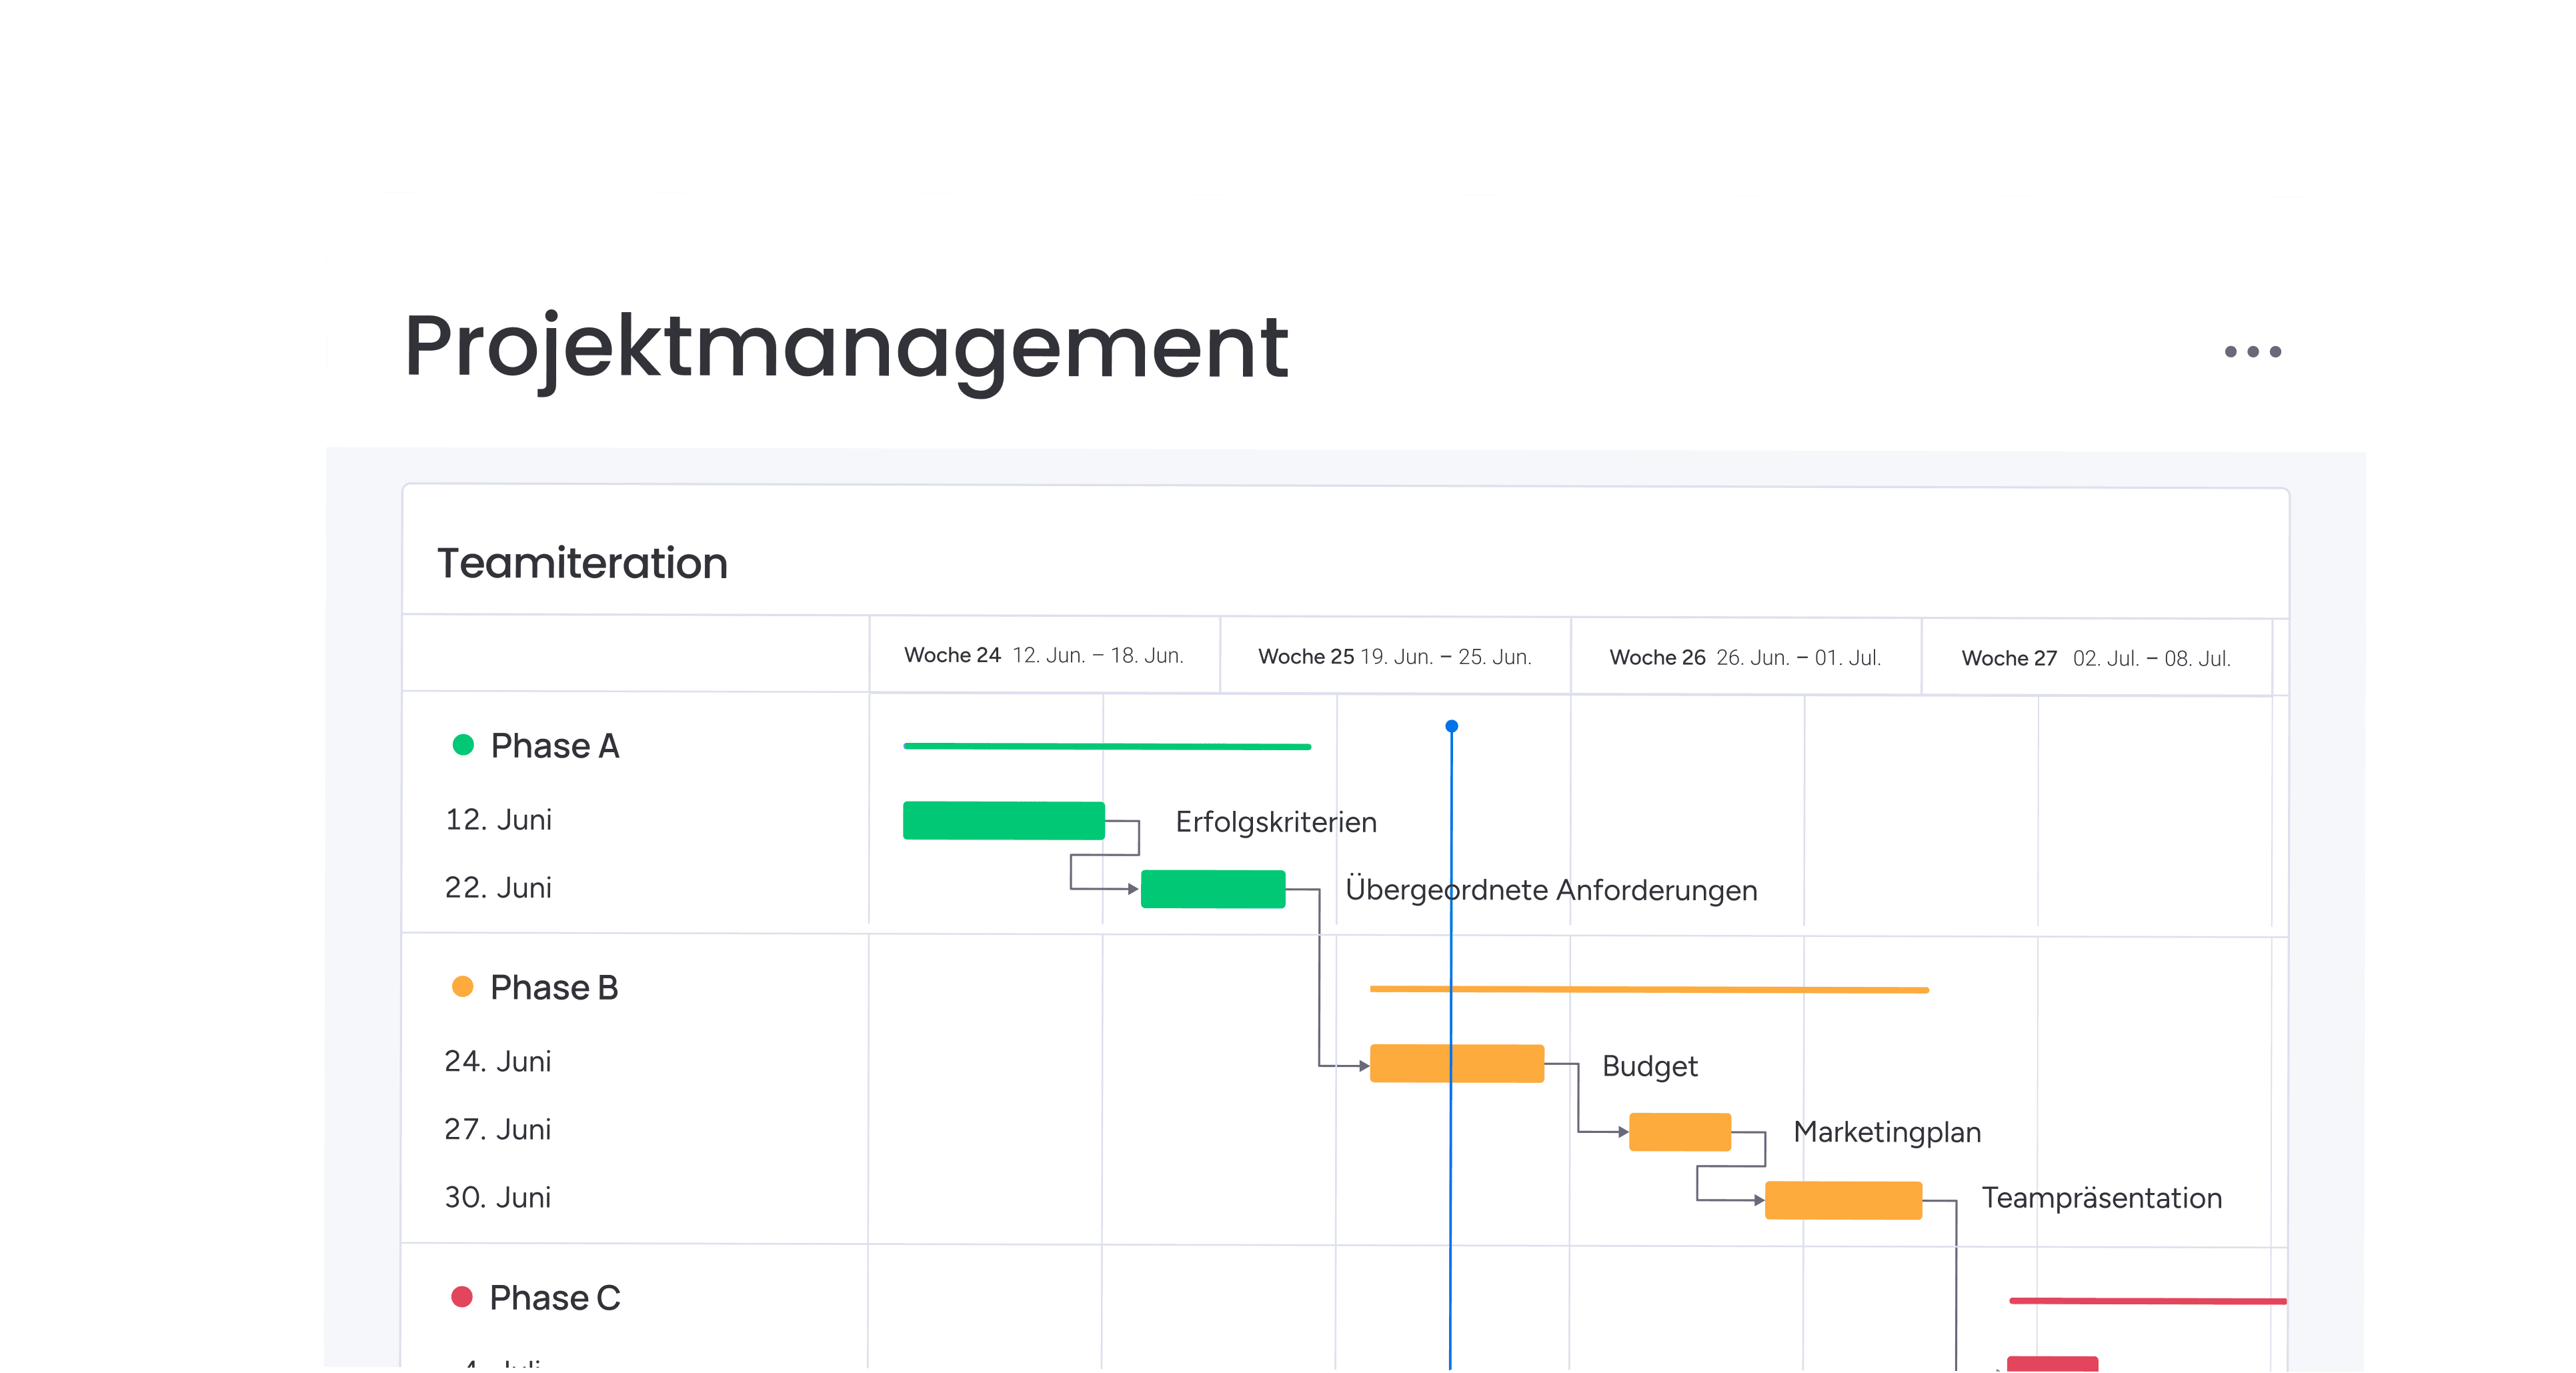Image resolution: width=2576 pixels, height=1373 pixels.
Task: Toggle the Marketingplan task bar selection
Action: pos(1682,1134)
